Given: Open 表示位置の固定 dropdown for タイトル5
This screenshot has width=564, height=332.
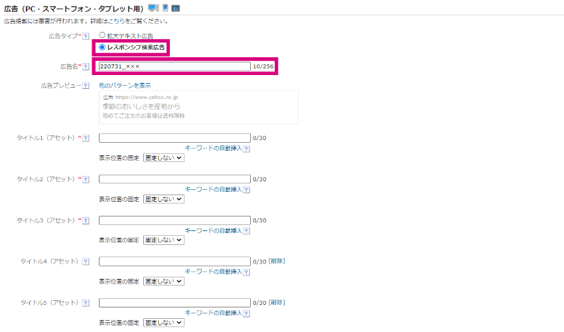Looking at the screenshot, I should [x=164, y=323].
